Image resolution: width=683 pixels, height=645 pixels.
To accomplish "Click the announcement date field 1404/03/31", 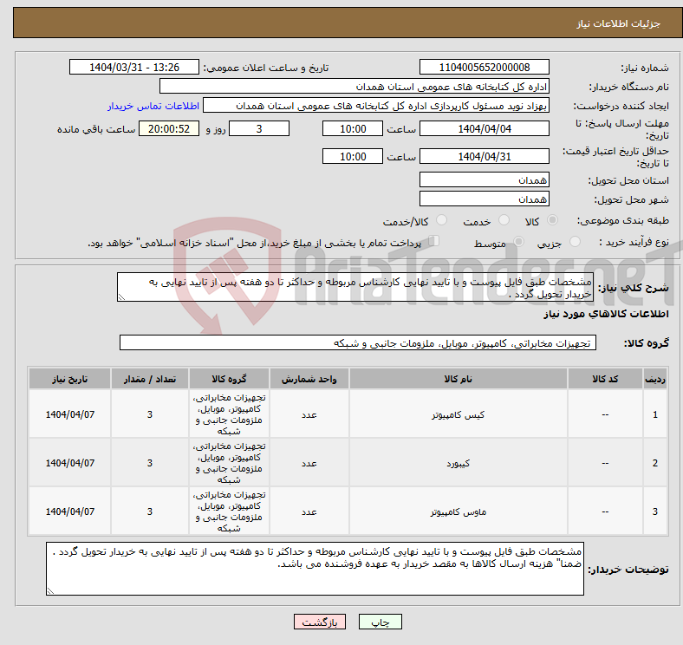I will point(134,67).
